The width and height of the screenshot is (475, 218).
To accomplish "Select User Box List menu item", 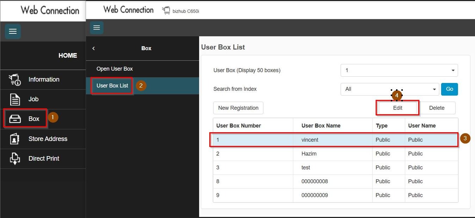I will pyautogui.click(x=112, y=85).
